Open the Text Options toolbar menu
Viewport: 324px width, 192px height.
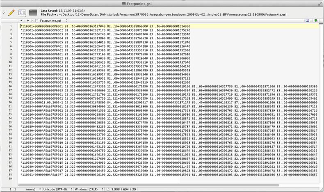coord(22,13)
